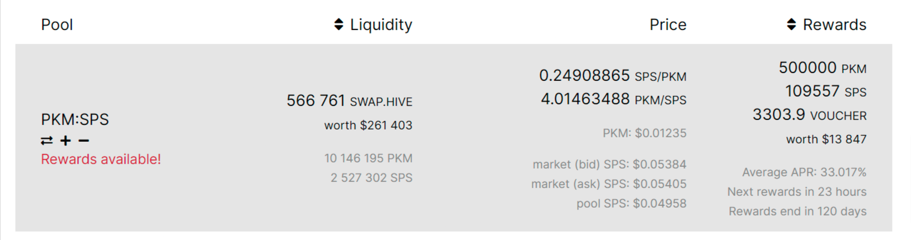
Task: Select the Price column header
Action: coord(668,25)
